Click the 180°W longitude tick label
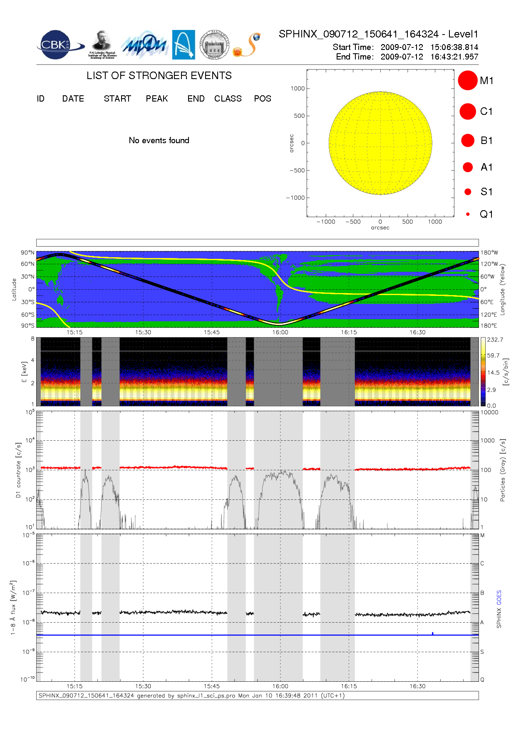This screenshot has width=516, height=730. (x=489, y=253)
